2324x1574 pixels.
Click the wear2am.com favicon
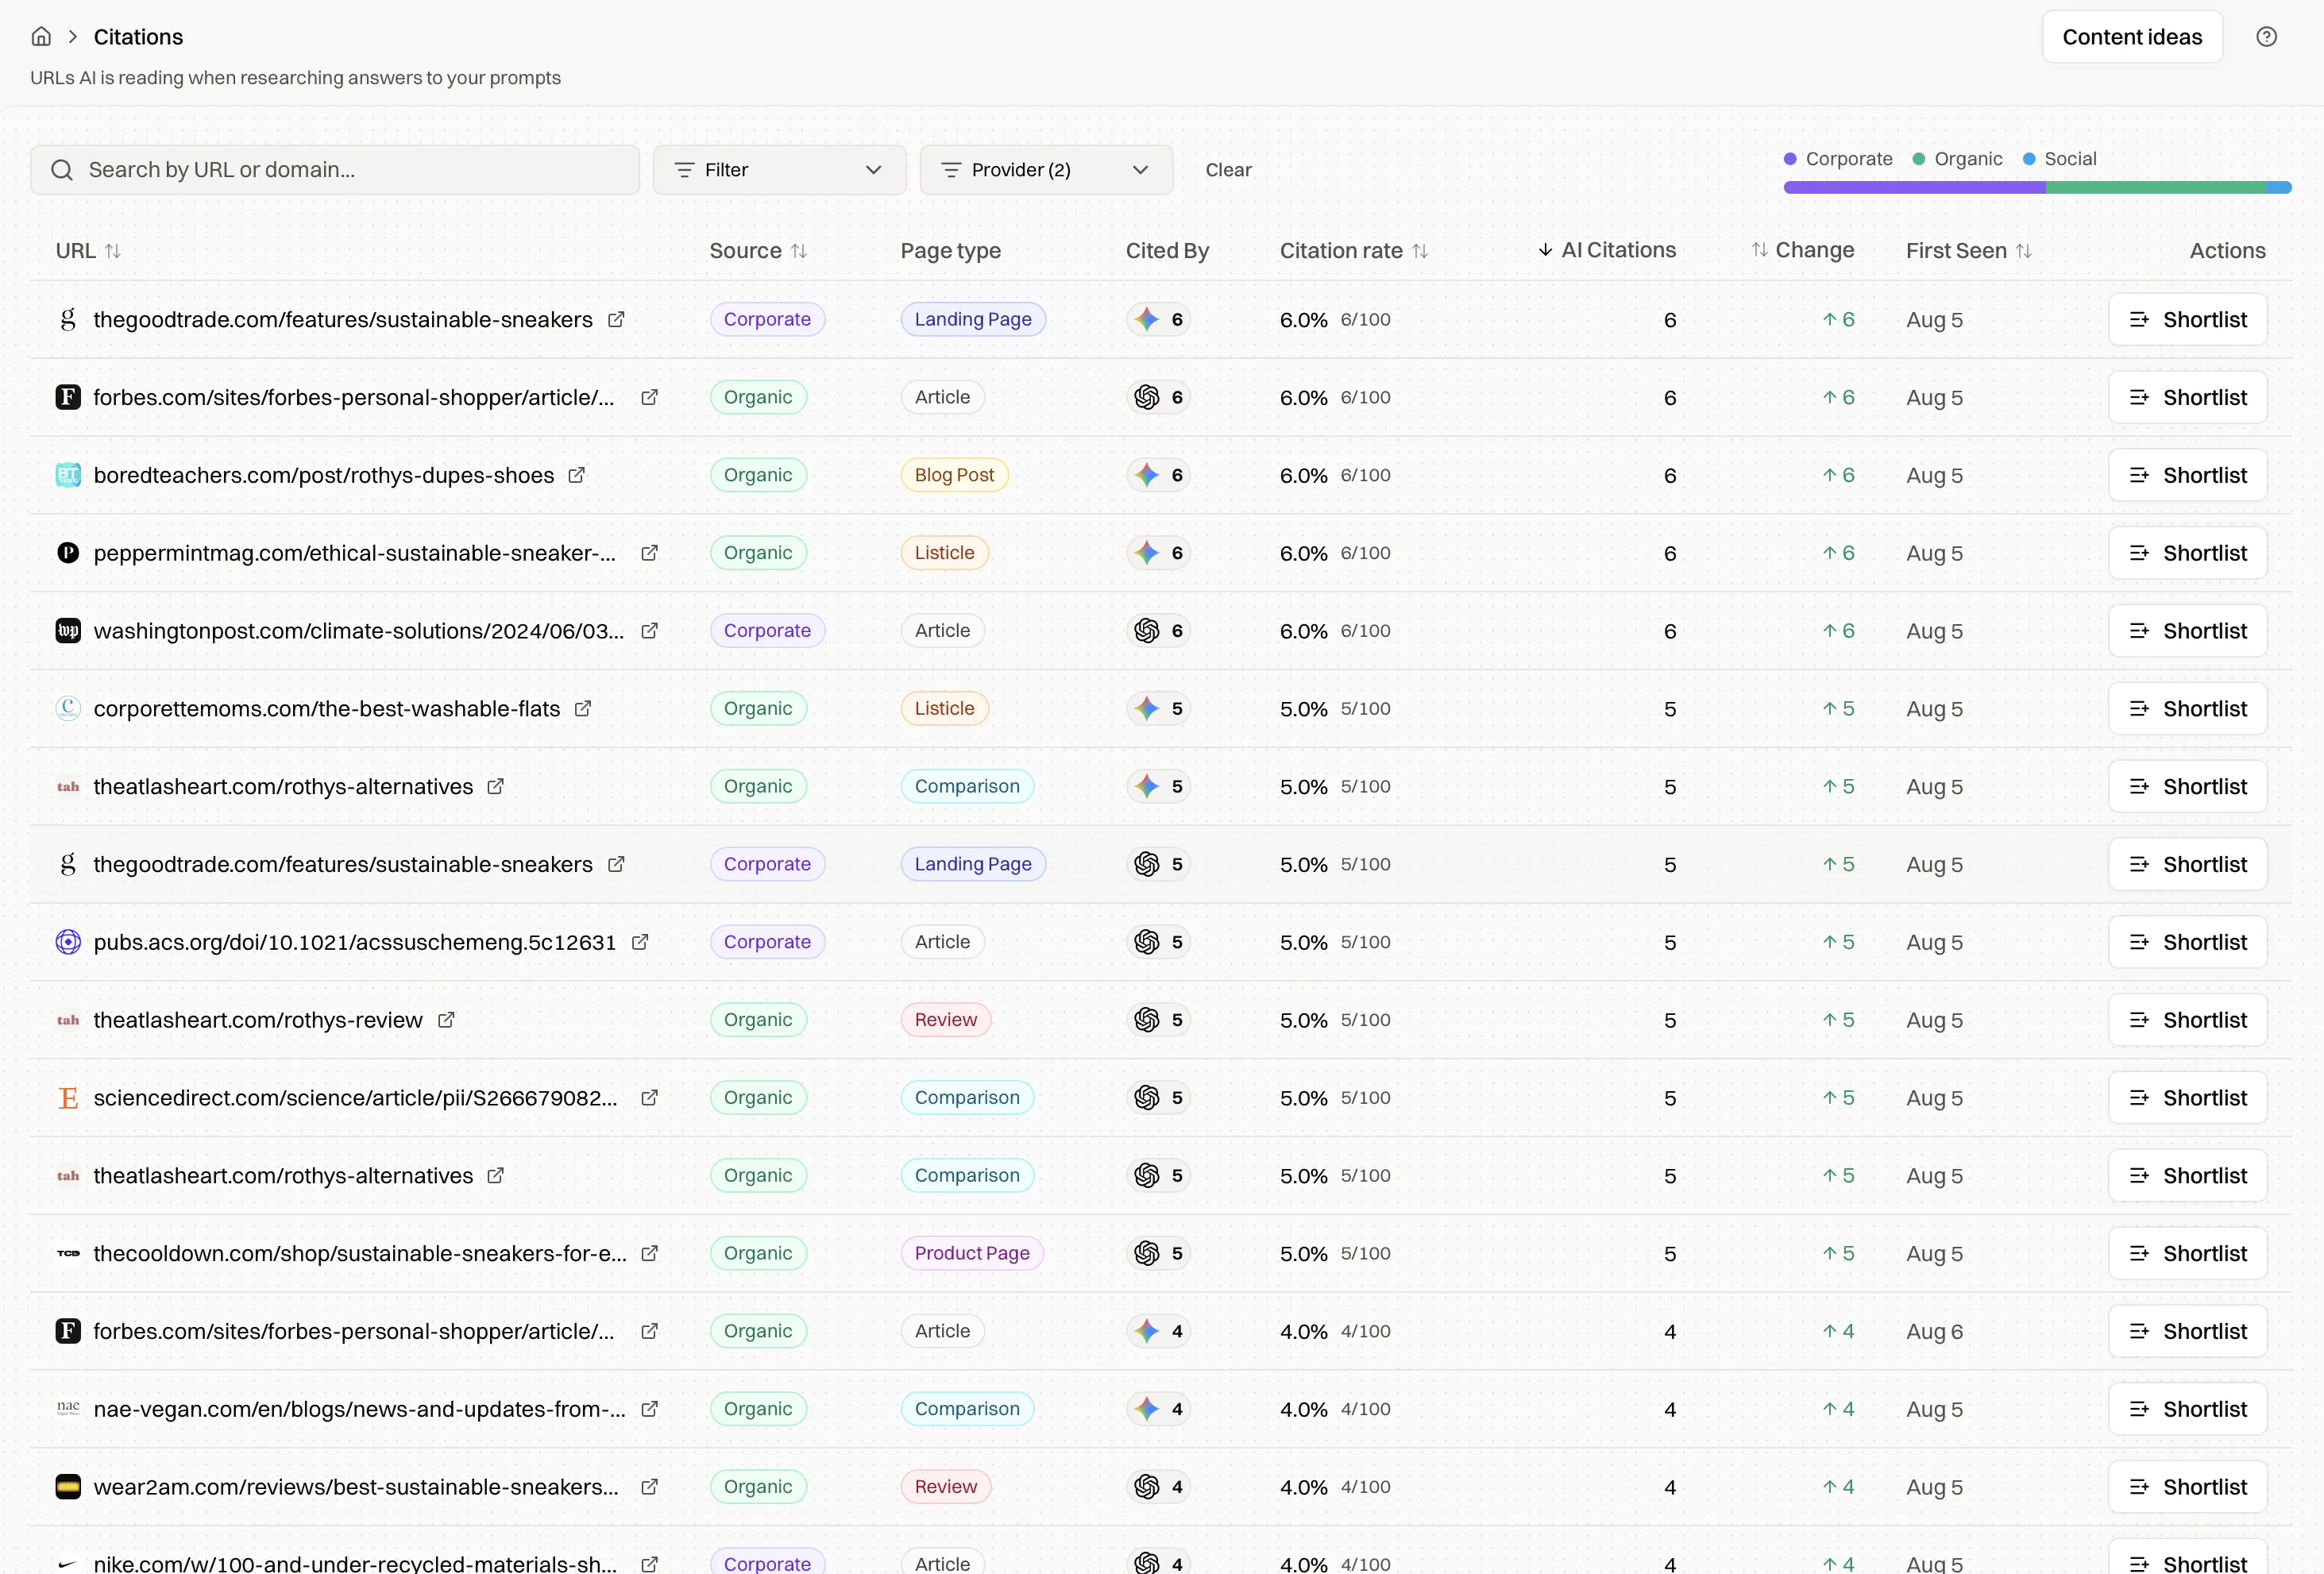point(68,1487)
